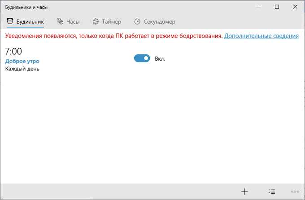Open the Дополнительные сведения link

(261, 36)
